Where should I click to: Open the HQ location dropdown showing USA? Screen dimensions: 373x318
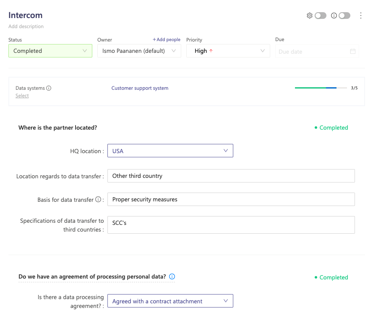point(170,151)
